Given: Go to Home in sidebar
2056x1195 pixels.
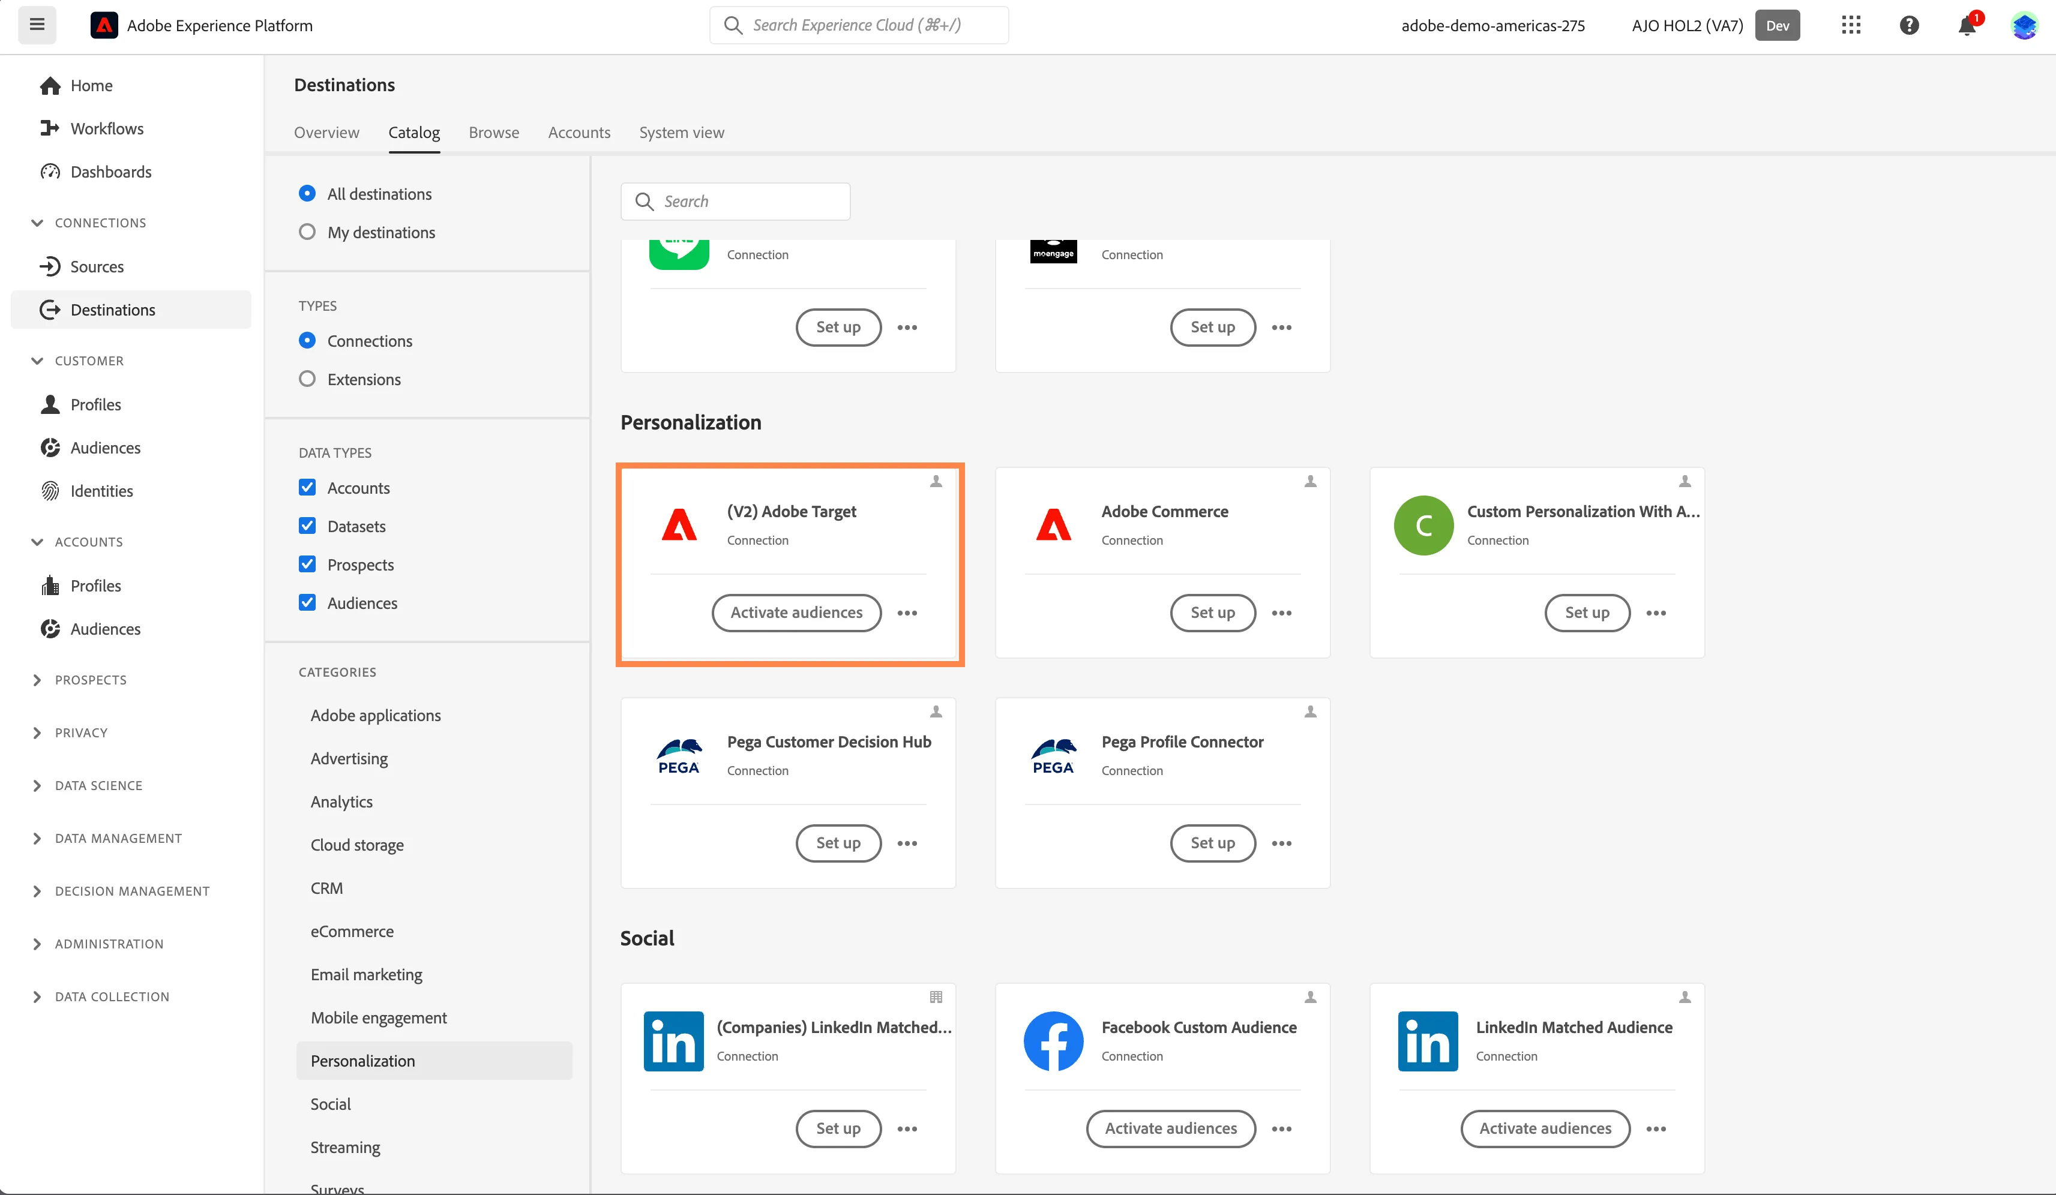Looking at the screenshot, I should point(91,86).
